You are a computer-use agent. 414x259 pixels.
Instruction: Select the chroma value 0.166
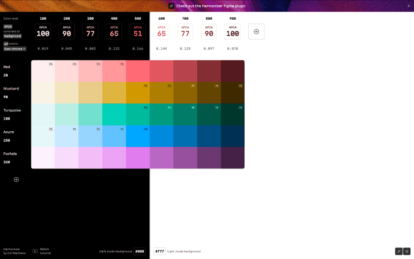138,49
